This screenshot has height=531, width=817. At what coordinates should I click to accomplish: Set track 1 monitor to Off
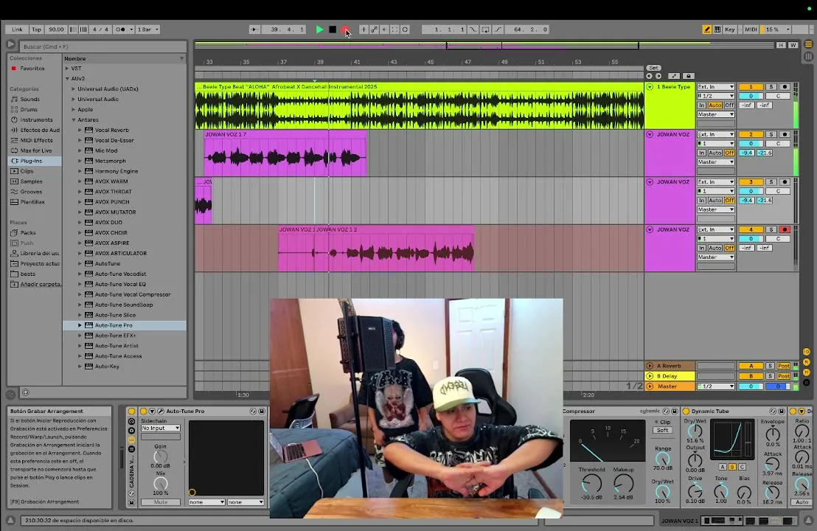(729, 105)
